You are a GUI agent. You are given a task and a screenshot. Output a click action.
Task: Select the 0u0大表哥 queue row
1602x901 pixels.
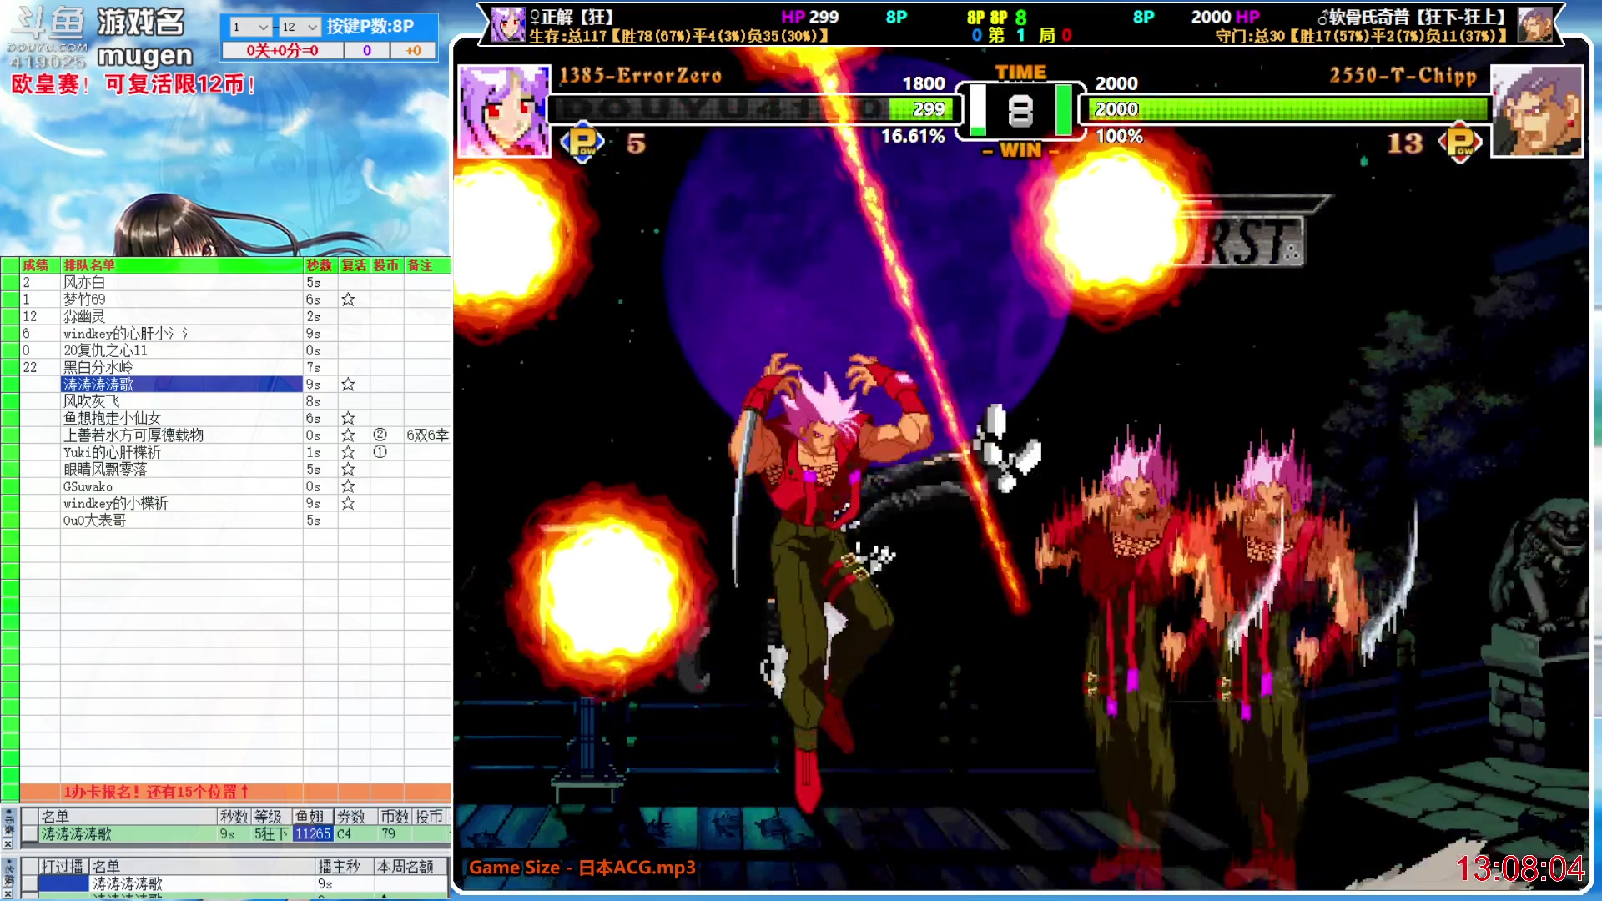[235, 521]
